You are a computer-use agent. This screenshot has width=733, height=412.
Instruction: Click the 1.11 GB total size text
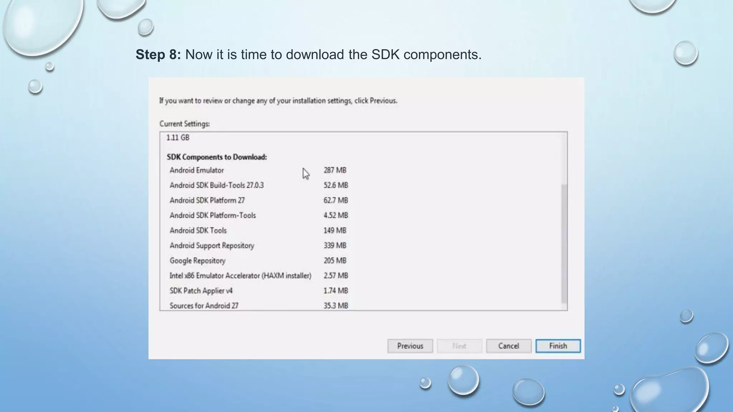(178, 138)
